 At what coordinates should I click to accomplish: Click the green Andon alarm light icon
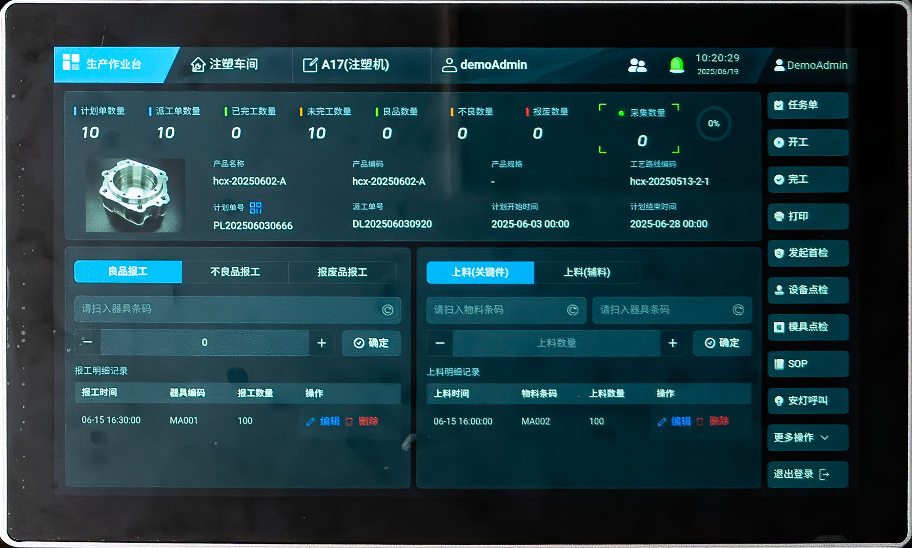[x=678, y=65]
